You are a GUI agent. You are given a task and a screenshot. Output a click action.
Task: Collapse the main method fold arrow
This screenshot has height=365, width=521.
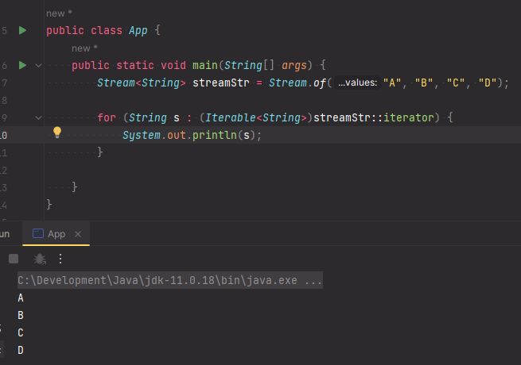click(x=38, y=66)
